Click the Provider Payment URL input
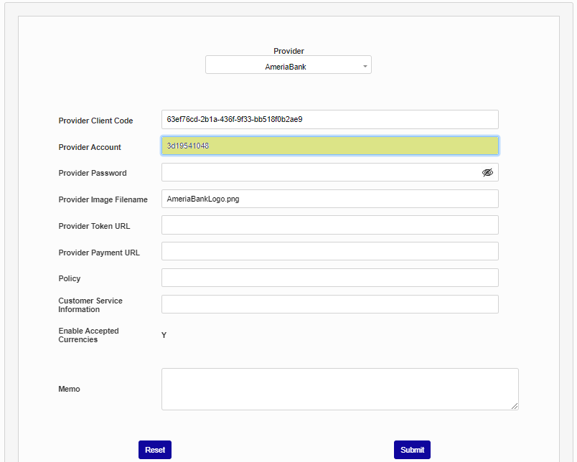The image size is (577, 462). click(329, 252)
